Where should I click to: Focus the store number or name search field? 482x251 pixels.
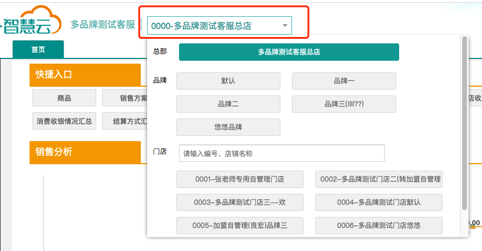tap(282, 153)
